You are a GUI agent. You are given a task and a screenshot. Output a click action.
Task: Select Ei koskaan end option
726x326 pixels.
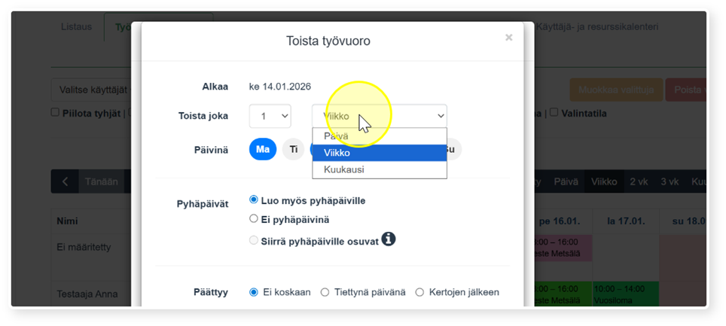[253, 292]
